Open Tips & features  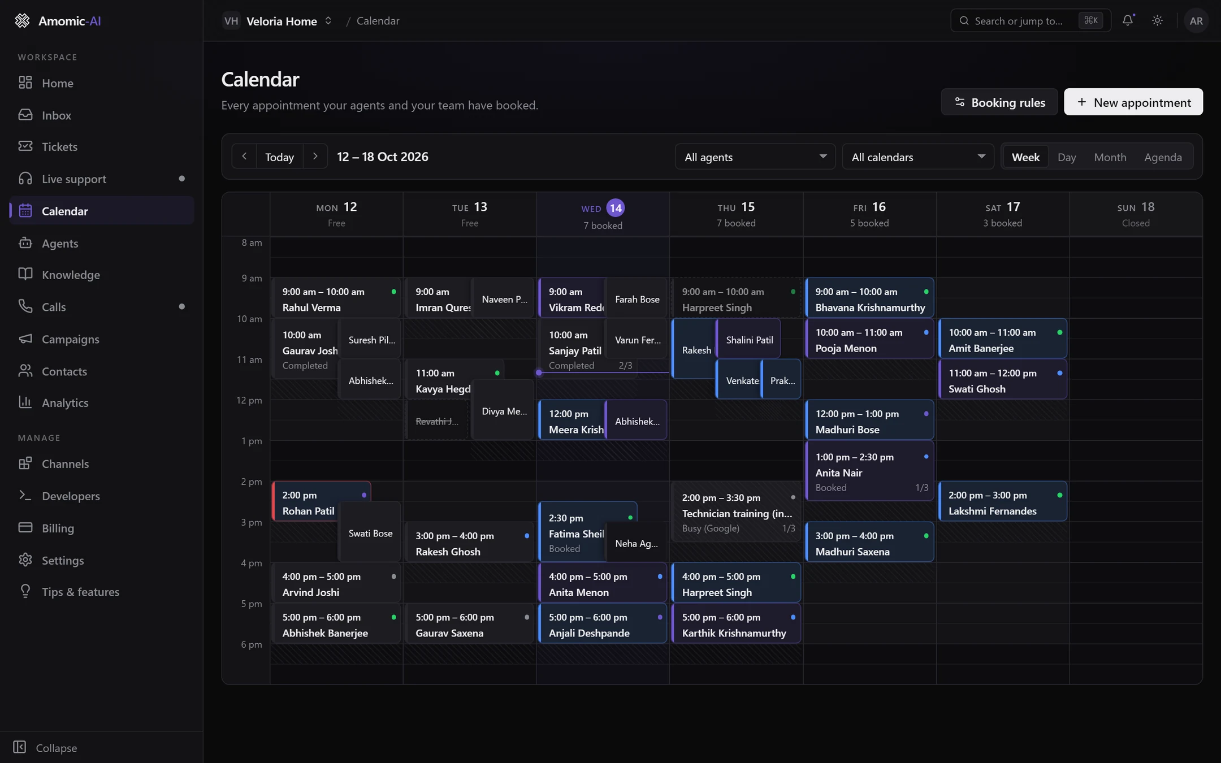[x=102, y=592]
